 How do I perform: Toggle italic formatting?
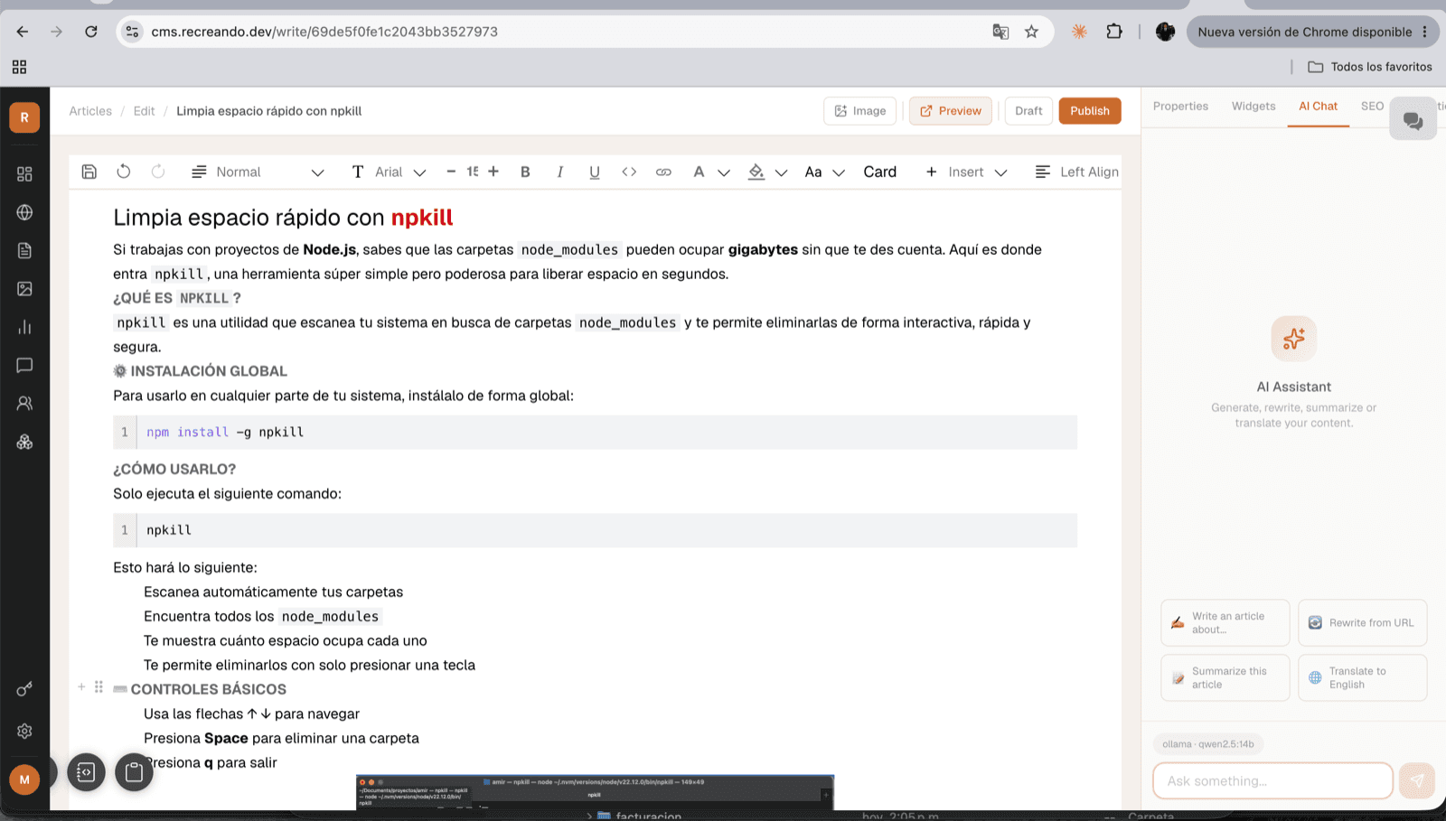[x=559, y=172]
